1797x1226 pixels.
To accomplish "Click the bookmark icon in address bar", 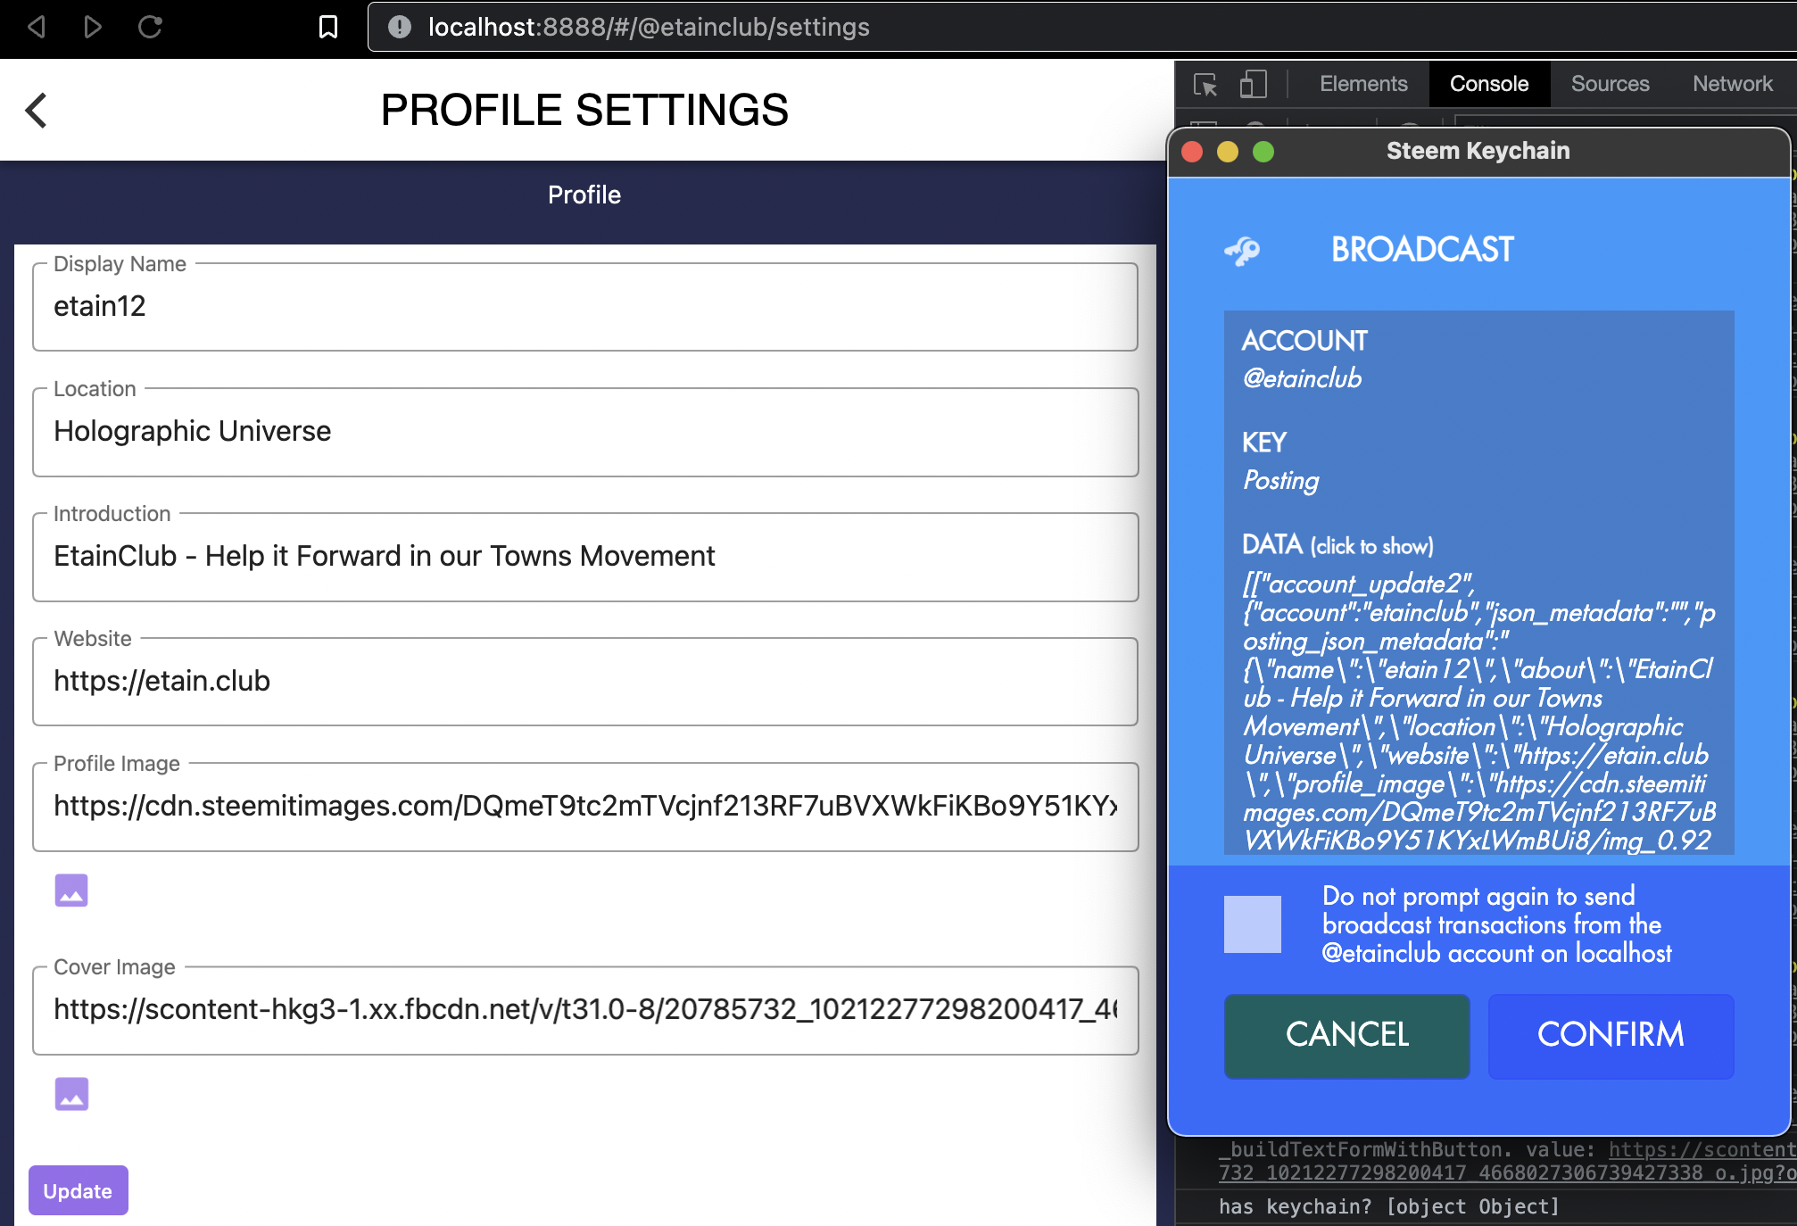I will pyautogui.click(x=328, y=27).
